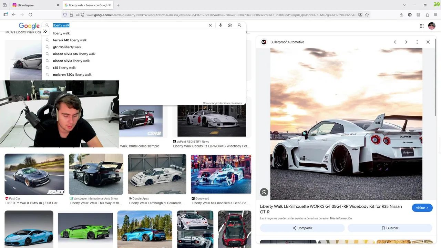The width and height of the screenshot is (441, 248).
Task: Click the Guardar save button
Action: click(390, 228)
